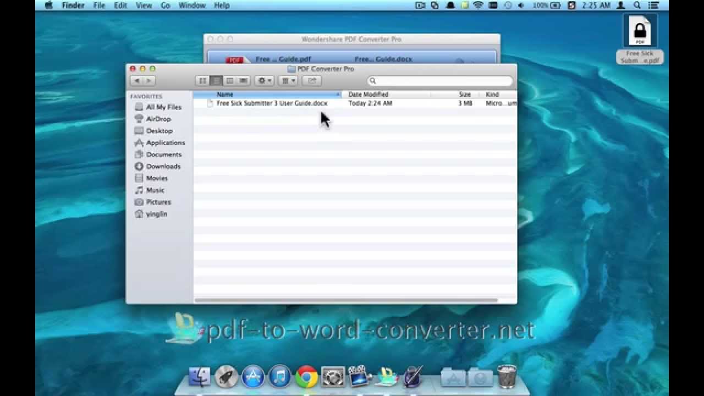Open Notification Center from menu bar
The image size is (704, 396).
coord(653,5)
